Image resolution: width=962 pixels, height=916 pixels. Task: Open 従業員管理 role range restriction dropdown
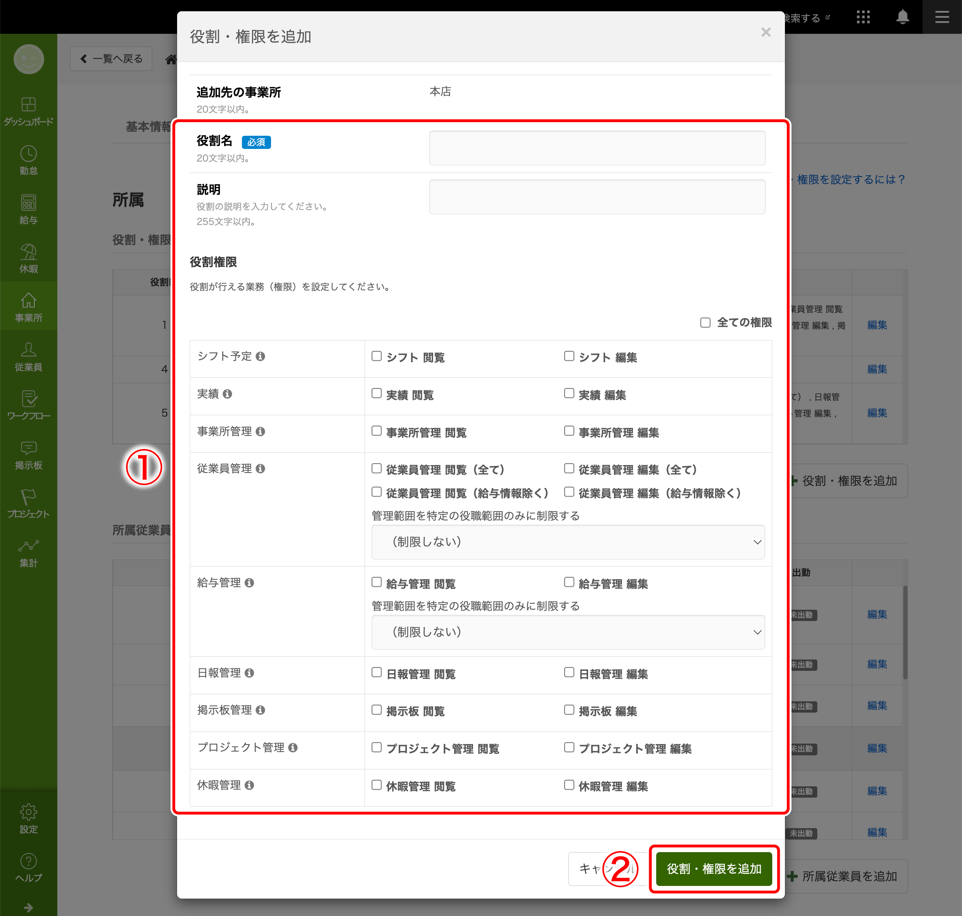pos(568,542)
